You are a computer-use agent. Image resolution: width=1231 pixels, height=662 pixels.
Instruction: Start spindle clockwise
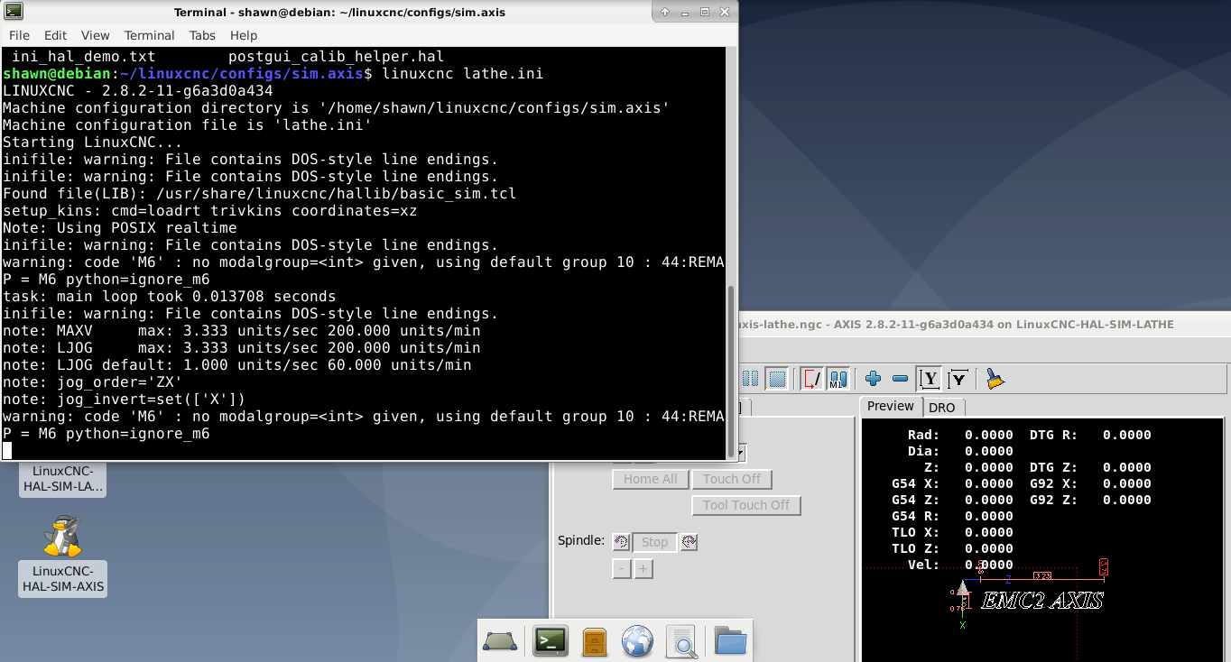click(689, 542)
